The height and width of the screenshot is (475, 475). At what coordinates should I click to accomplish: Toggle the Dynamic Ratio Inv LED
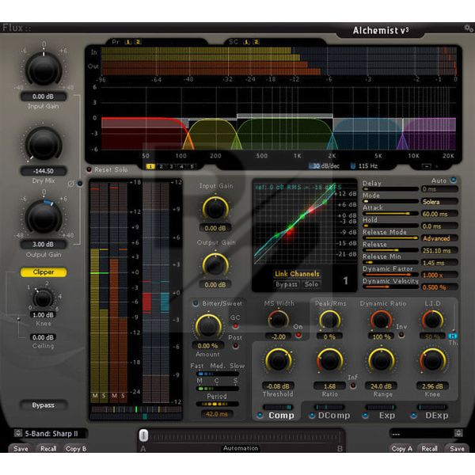pos(401,335)
